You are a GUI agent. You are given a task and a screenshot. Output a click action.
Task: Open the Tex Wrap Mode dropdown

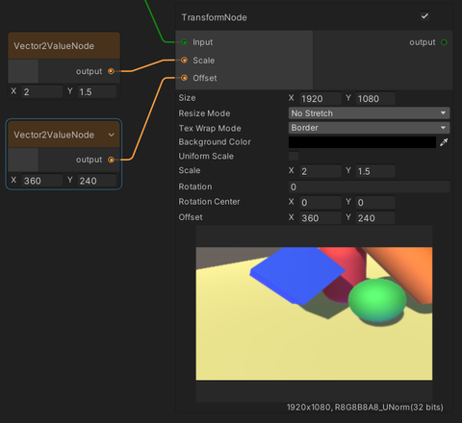click(369, 128)
